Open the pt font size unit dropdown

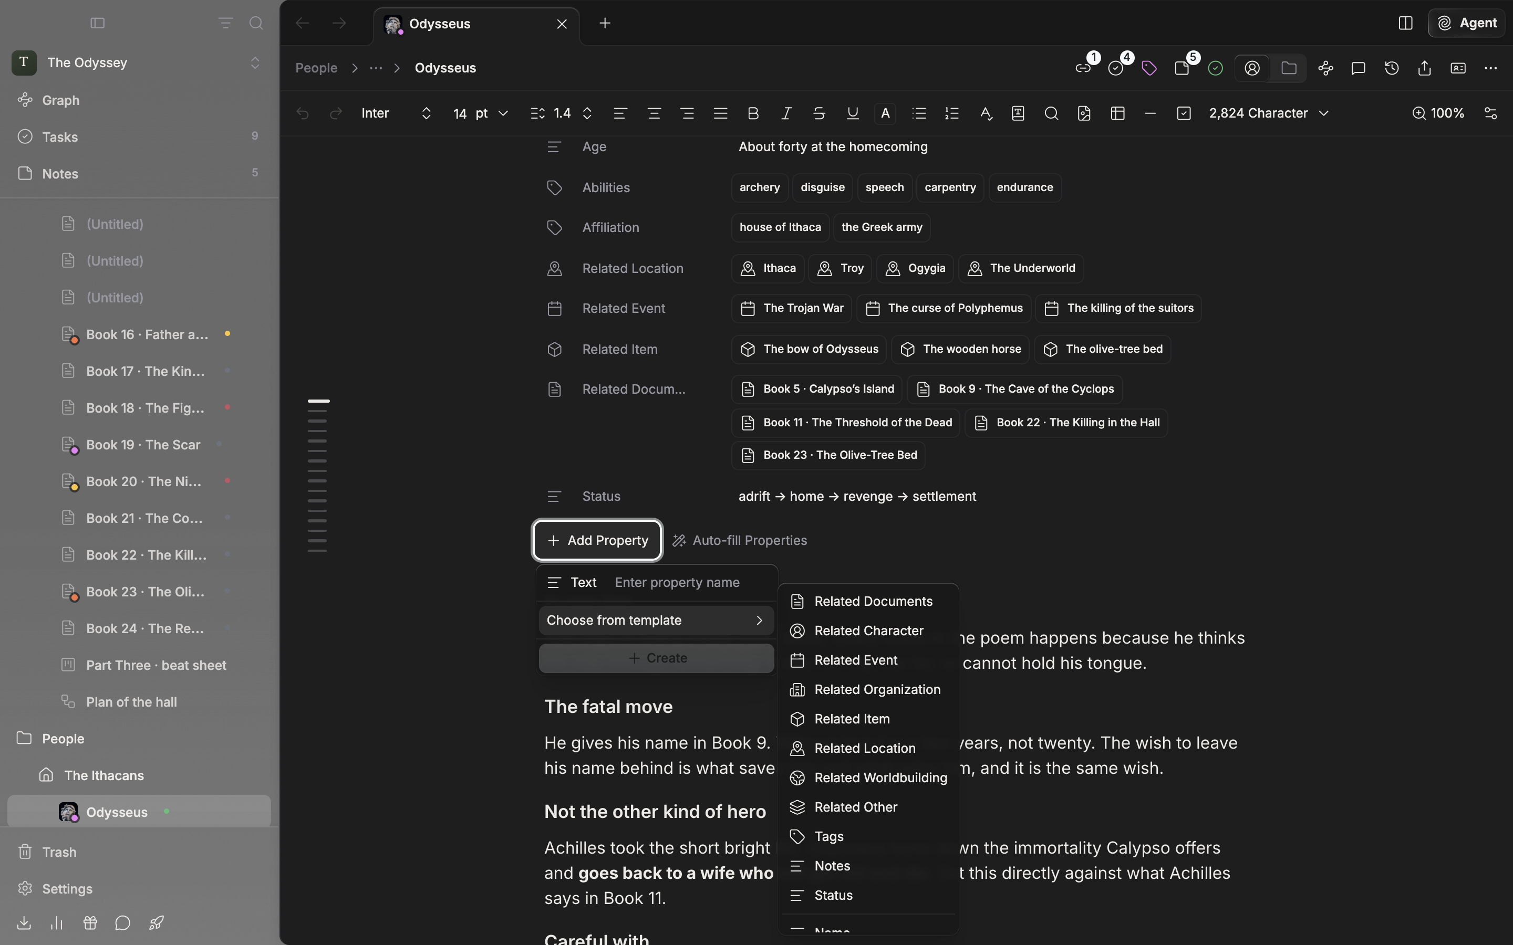pyautogui.click(x=492, y=113)
